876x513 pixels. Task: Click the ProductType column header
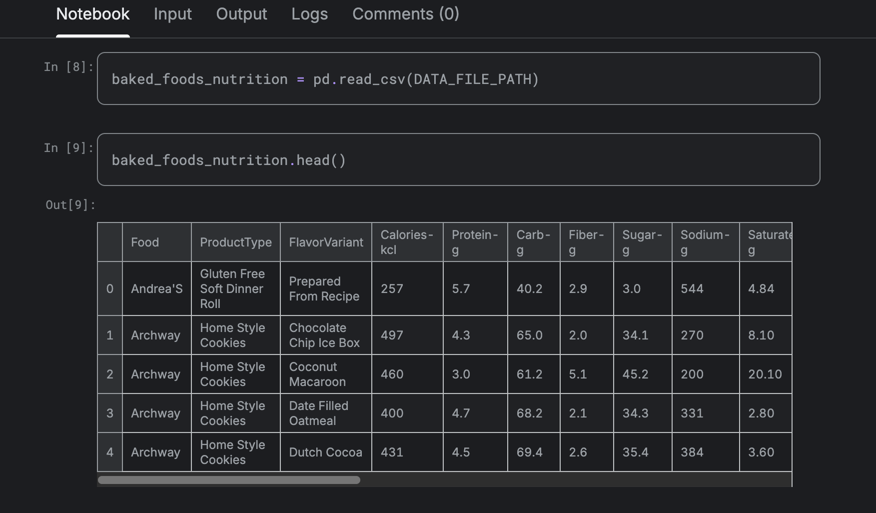[236, 242]
